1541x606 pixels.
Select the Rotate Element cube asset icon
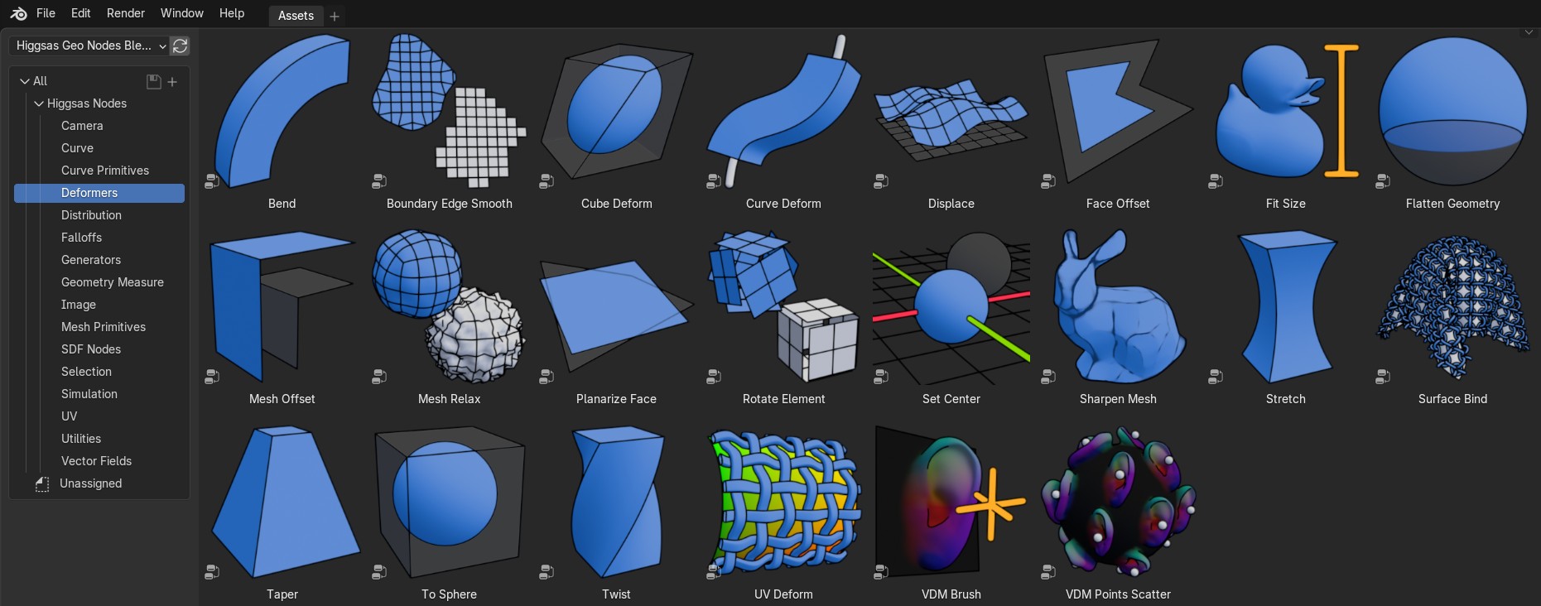point(783,307)
